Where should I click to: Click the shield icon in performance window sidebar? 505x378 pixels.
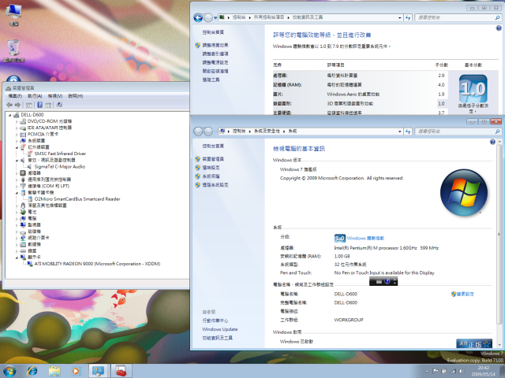click(x=198, y=46)
